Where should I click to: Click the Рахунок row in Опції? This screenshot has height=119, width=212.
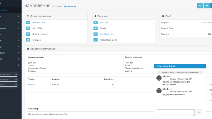point(186,22)
